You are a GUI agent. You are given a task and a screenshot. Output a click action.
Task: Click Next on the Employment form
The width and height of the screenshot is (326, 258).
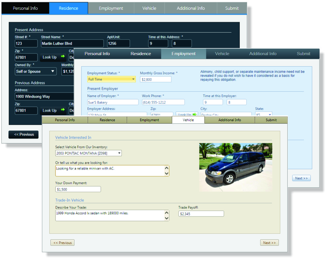(x=301, y=178)
